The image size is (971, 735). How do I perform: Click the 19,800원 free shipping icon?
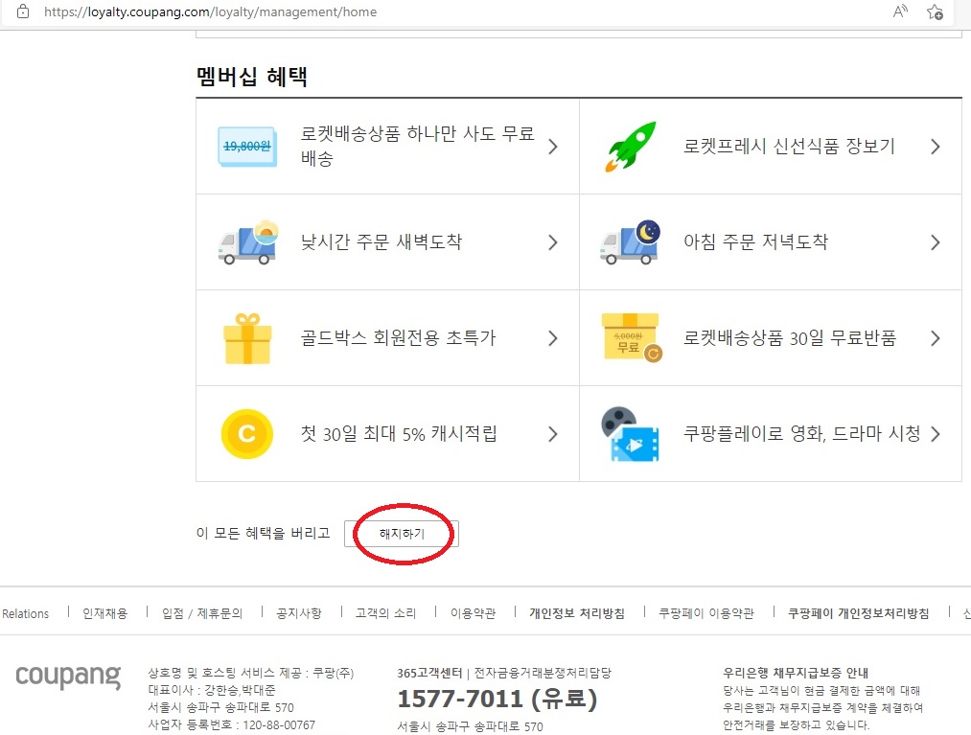(x=247, y=146)
